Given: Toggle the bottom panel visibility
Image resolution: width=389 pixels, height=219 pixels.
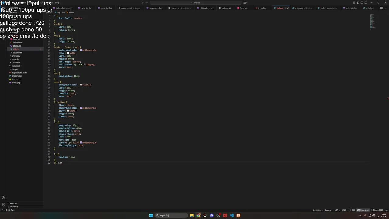Looking at the screenshot, I should [x=362, y=3].
